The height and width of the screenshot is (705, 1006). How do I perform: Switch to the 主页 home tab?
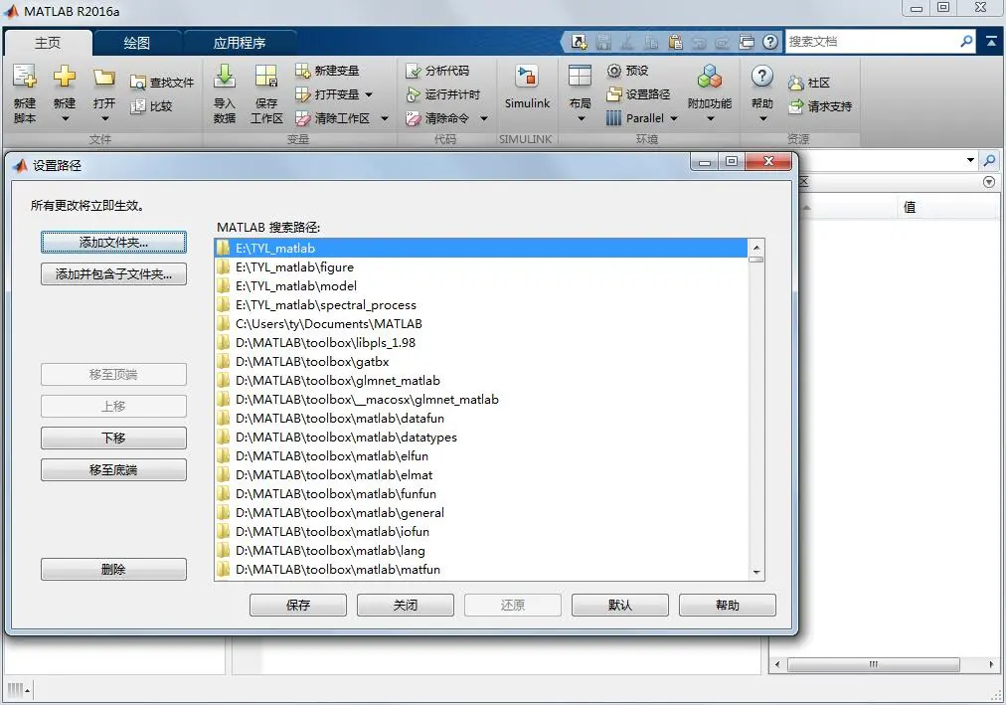(48, 43)
